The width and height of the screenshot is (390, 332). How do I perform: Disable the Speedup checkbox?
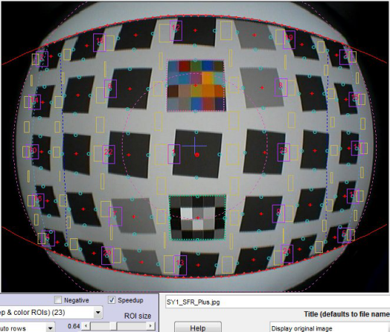pos(112,300)
